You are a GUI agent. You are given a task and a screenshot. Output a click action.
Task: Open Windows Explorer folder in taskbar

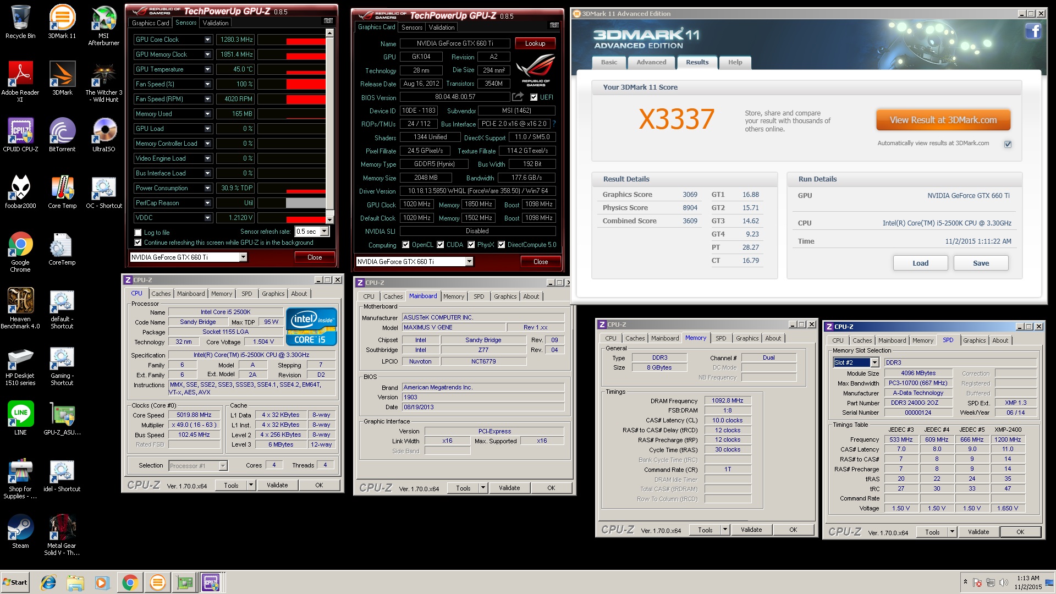[x=75, y=582]
